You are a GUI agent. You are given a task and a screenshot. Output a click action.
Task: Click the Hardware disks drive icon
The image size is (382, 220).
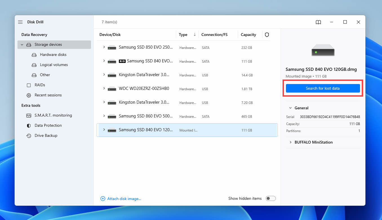[34, 55]
